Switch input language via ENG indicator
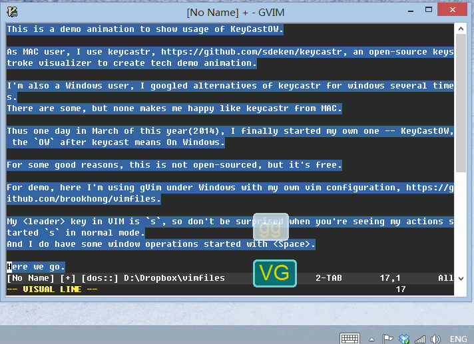 click(458, 339)
